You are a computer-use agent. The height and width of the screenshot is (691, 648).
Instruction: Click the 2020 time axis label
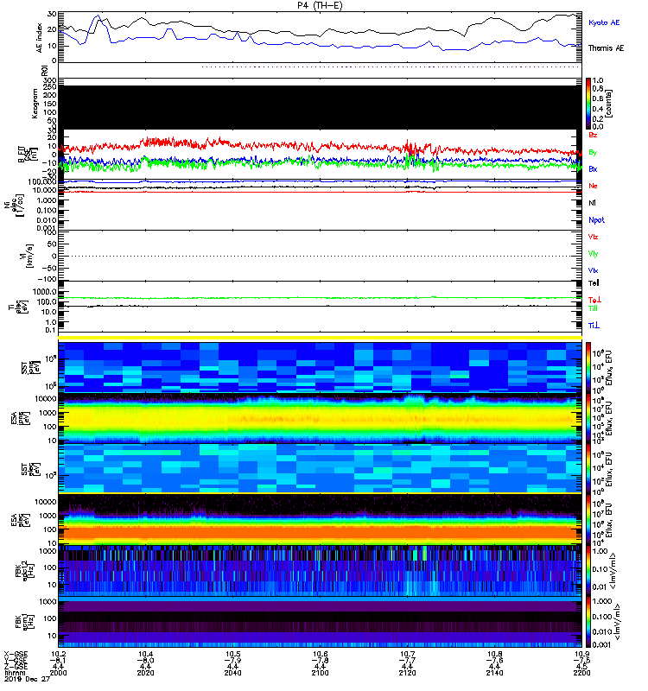[145, 673]
